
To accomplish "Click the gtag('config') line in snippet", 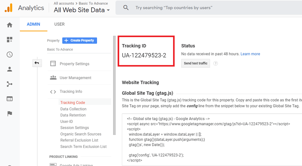I will (156, 155).
